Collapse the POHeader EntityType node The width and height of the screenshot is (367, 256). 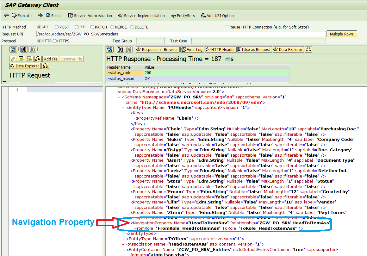pyautogui.click(x=123, y=108)
